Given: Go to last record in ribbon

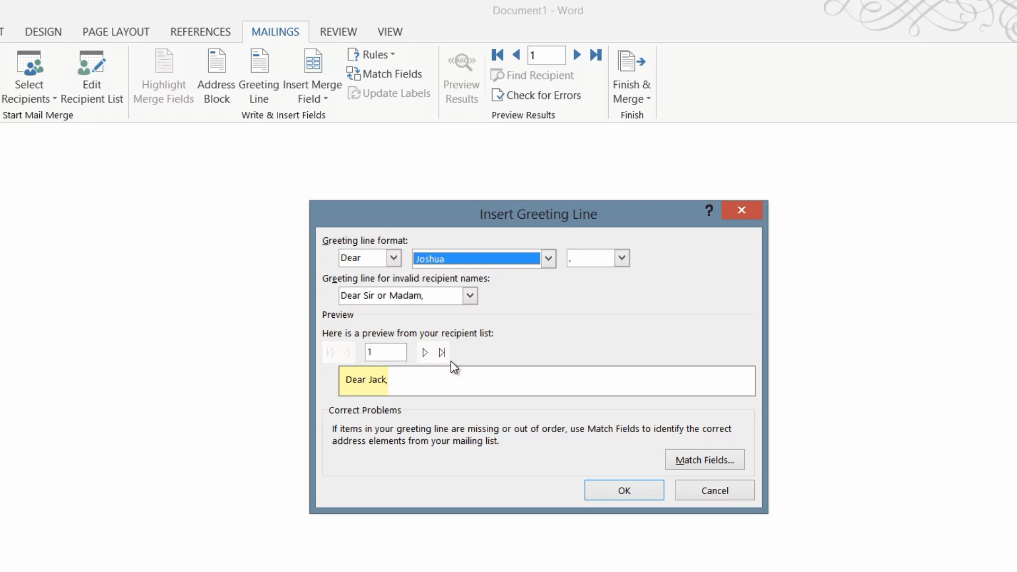Looking at the screenshot, I should pos(596,55).
